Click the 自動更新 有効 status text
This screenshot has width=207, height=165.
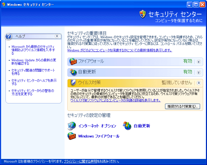[x=187, y=72]
